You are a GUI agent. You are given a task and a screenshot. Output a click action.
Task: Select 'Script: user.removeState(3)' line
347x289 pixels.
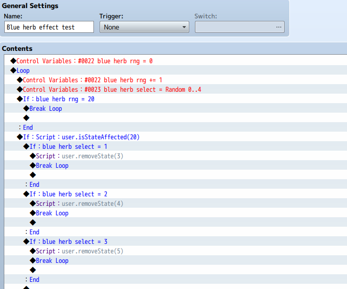pos(176,156)
